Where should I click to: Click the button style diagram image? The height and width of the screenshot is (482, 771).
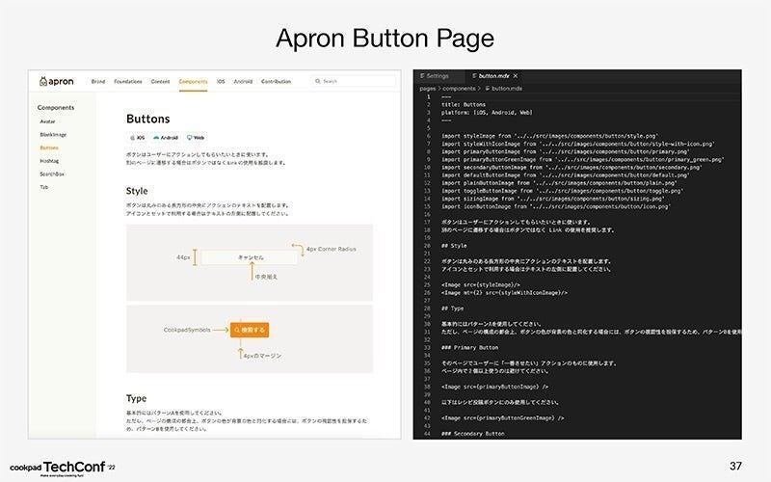[x=250, y=262]
